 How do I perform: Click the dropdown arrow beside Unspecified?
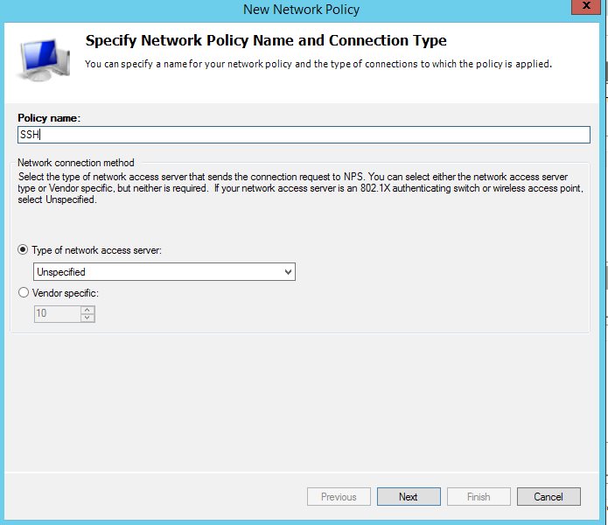pyautogui.click(x=288, y=272)
